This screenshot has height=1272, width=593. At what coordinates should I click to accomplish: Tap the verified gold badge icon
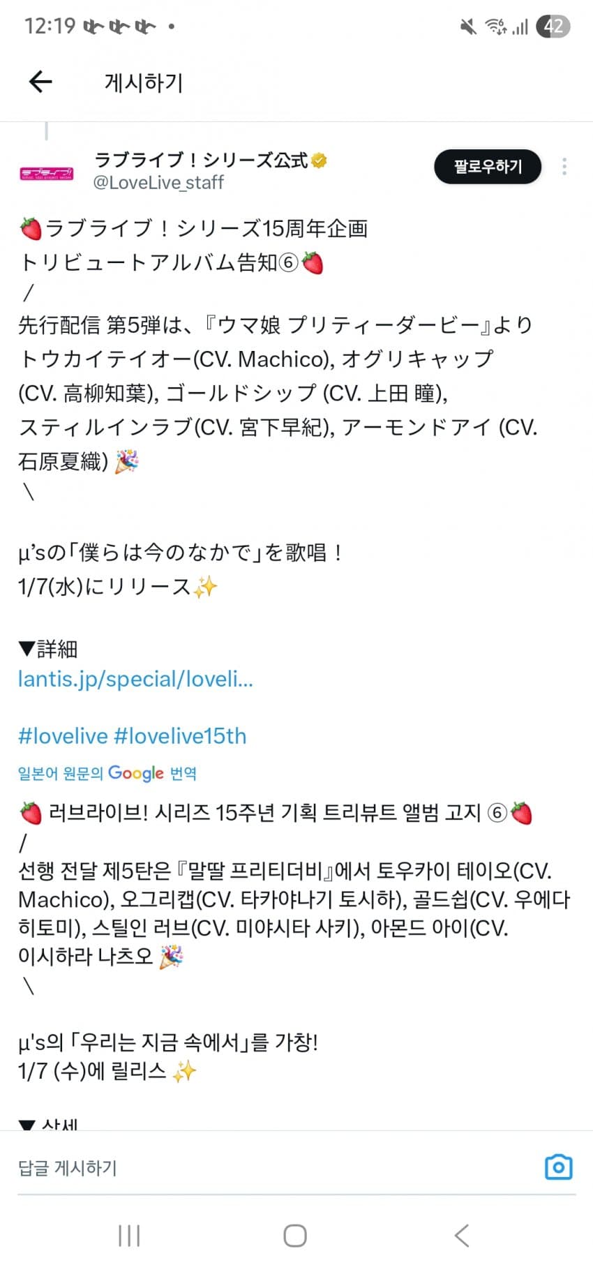pos(320,160)
